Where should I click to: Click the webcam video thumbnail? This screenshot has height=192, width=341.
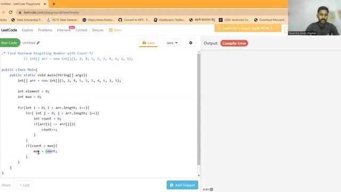pyautogui.click(x=314, y=18)
